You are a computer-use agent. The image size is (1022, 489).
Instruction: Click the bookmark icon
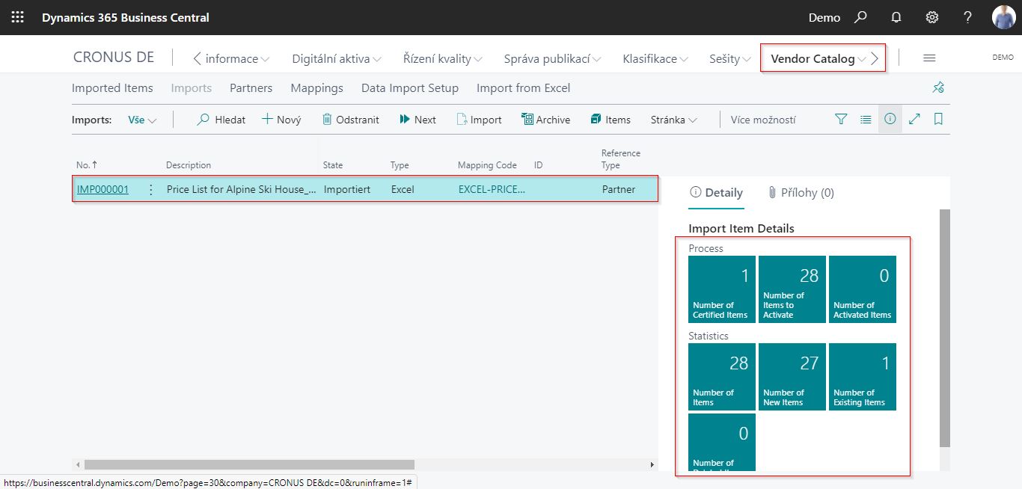[938, 119]
